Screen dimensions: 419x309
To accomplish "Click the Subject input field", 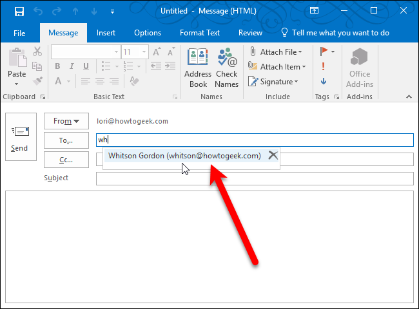I will 255,179.
